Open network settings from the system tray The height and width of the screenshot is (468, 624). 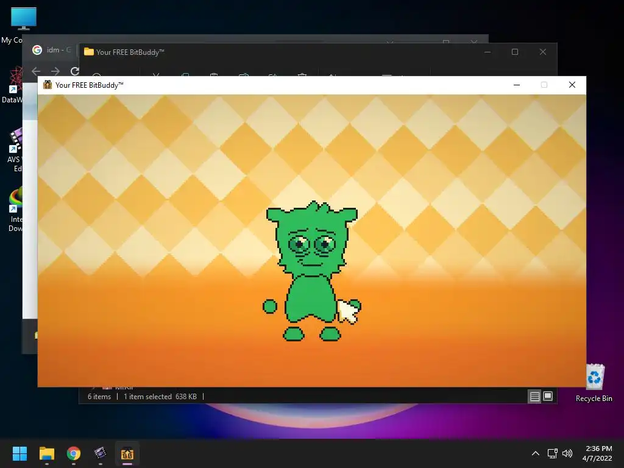tap(552, 453)
